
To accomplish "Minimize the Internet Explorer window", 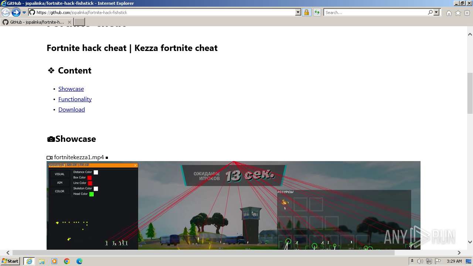I will coord(456,3).
